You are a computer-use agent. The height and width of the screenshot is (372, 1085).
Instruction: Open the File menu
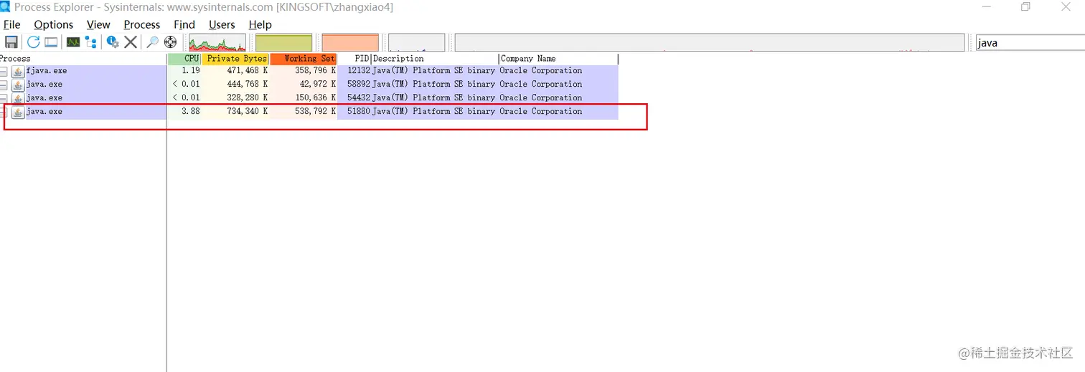pyautogui.click(x=12, y=24)
